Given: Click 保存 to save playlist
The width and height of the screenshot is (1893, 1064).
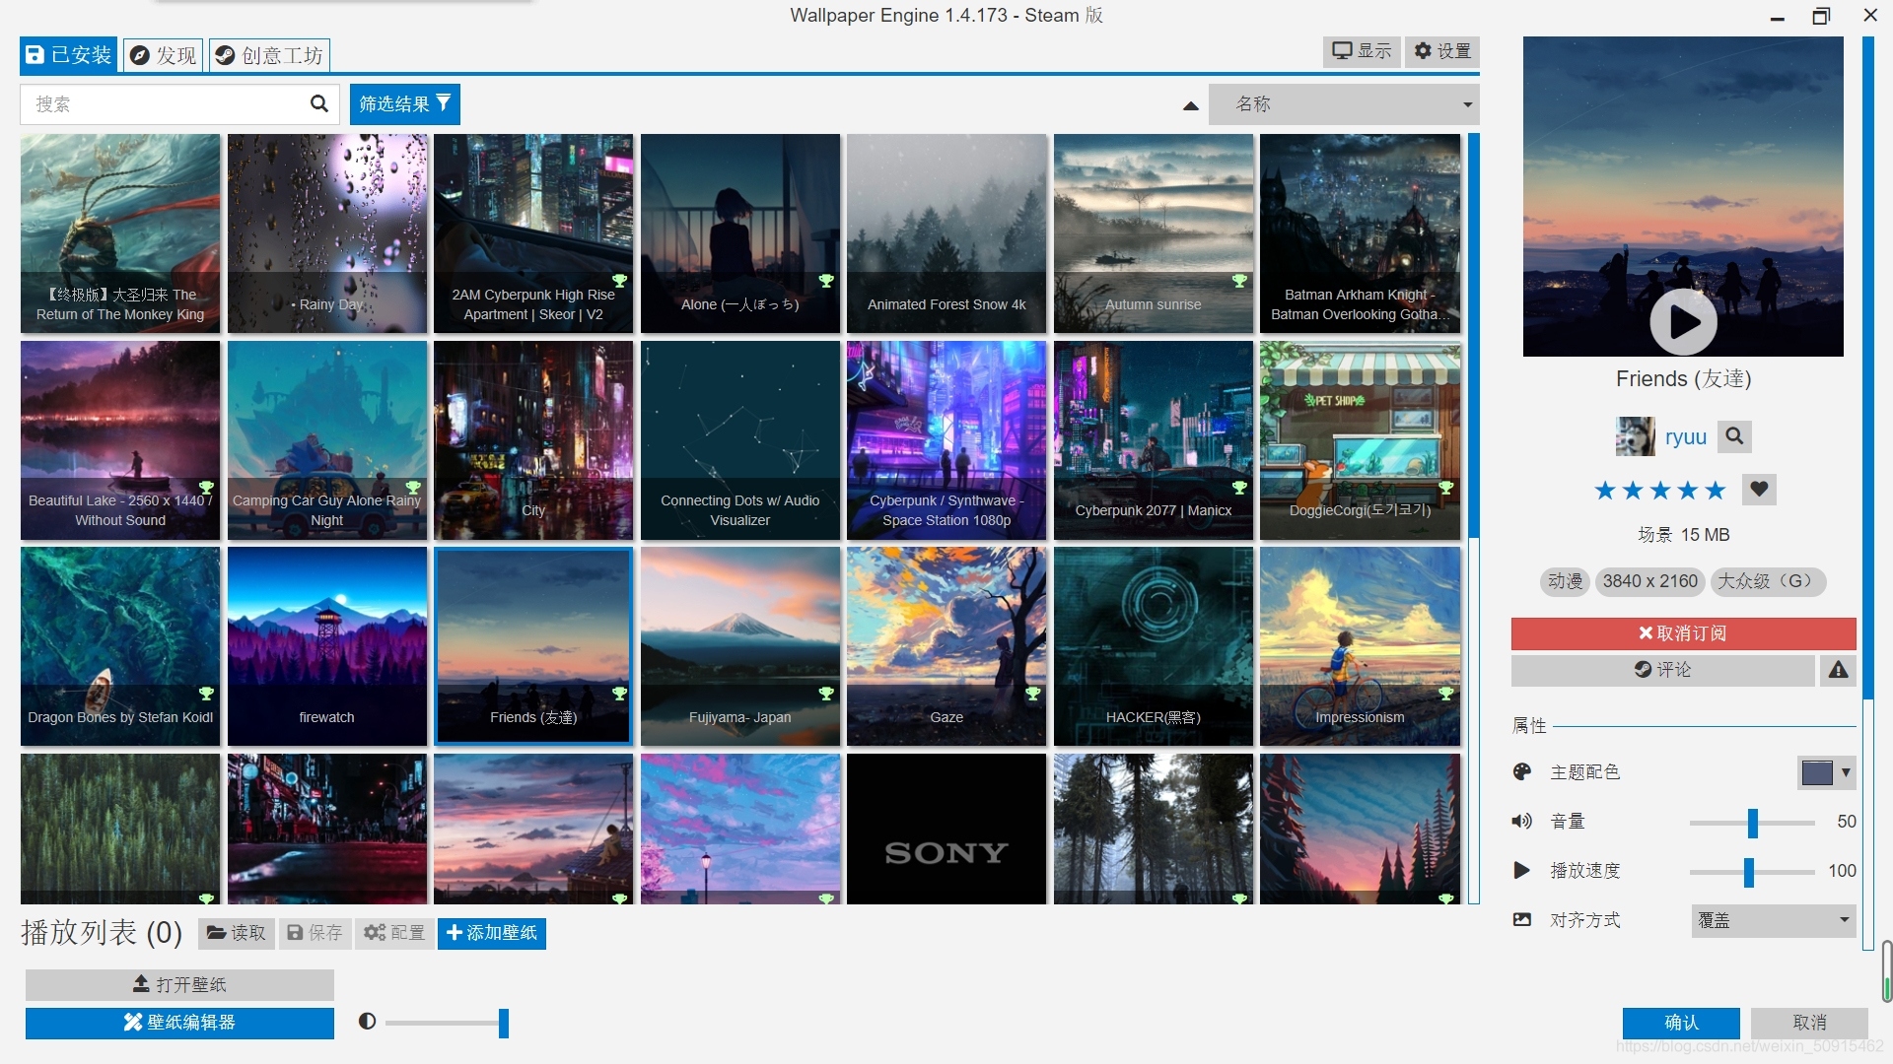Looking at the screenshot, I should point(315,933).
